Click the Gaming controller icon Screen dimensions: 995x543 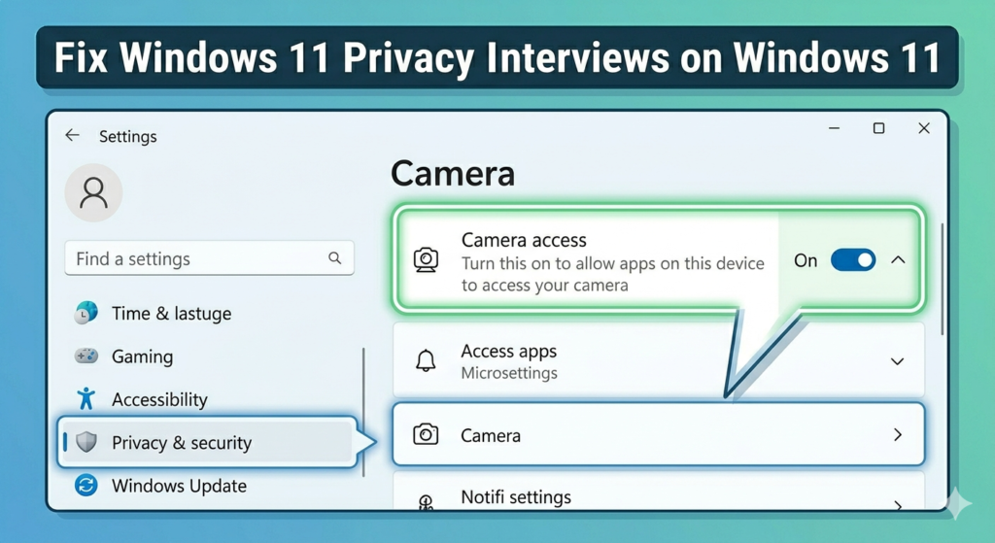(x=86, y=356)
